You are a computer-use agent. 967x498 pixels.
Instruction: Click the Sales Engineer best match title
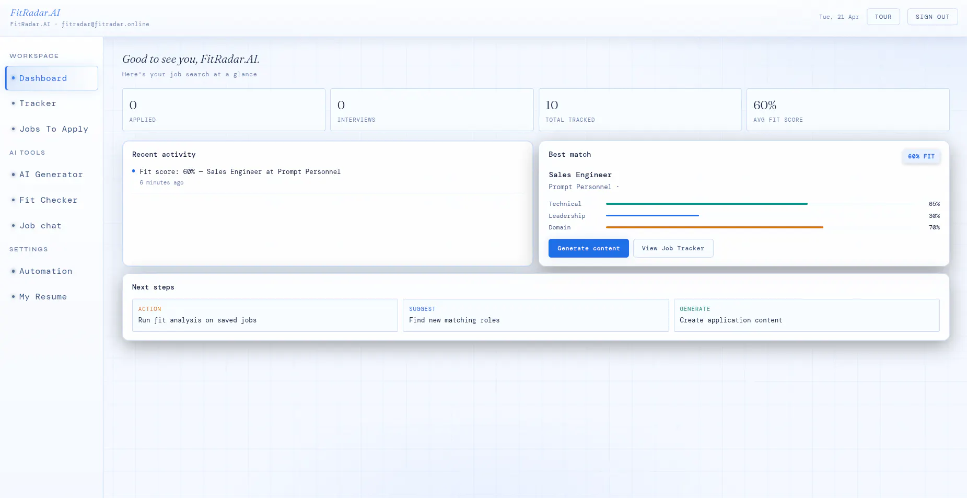pyautogui.click(x=580, y=175)
